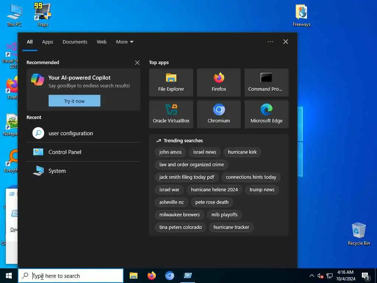
Task: Click the Copilot logo icon
Action: [38, 80]
